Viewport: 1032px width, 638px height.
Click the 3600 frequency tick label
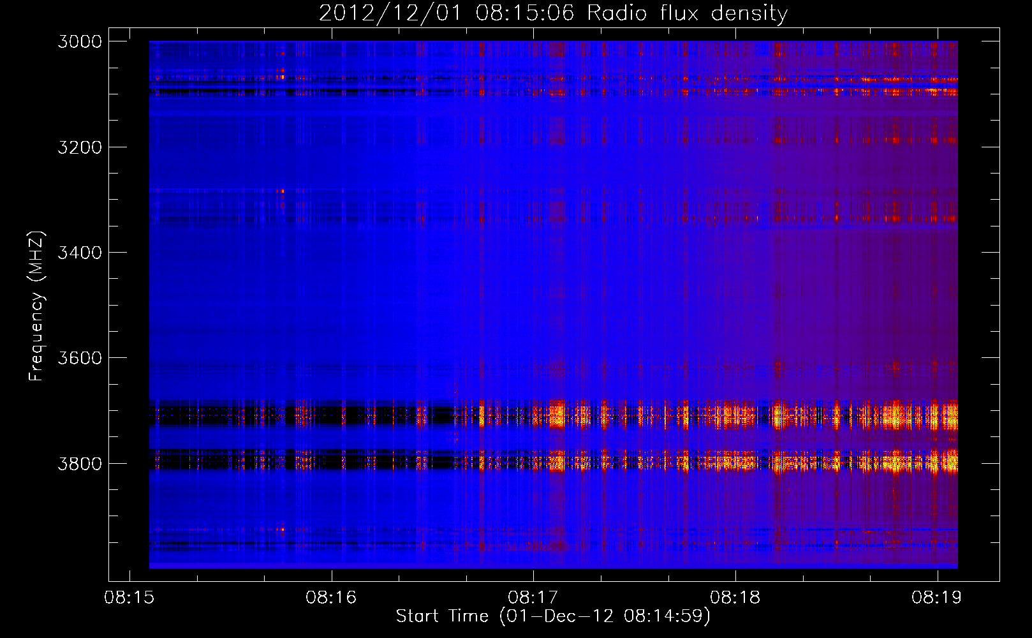point(80,358)
